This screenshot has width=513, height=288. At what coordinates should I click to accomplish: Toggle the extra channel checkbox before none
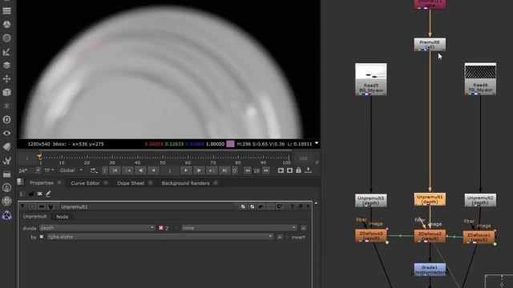[x=176, y=228]
